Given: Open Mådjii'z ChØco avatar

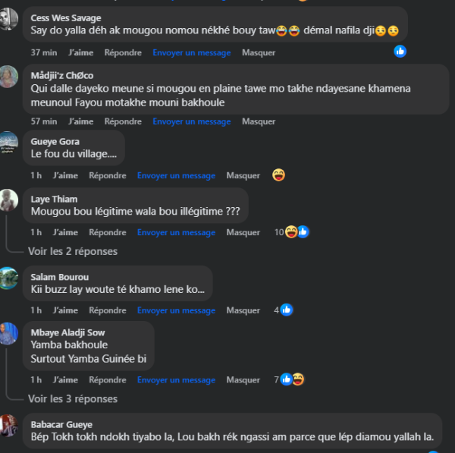Looking at the screenshot, I should [8, 77].
